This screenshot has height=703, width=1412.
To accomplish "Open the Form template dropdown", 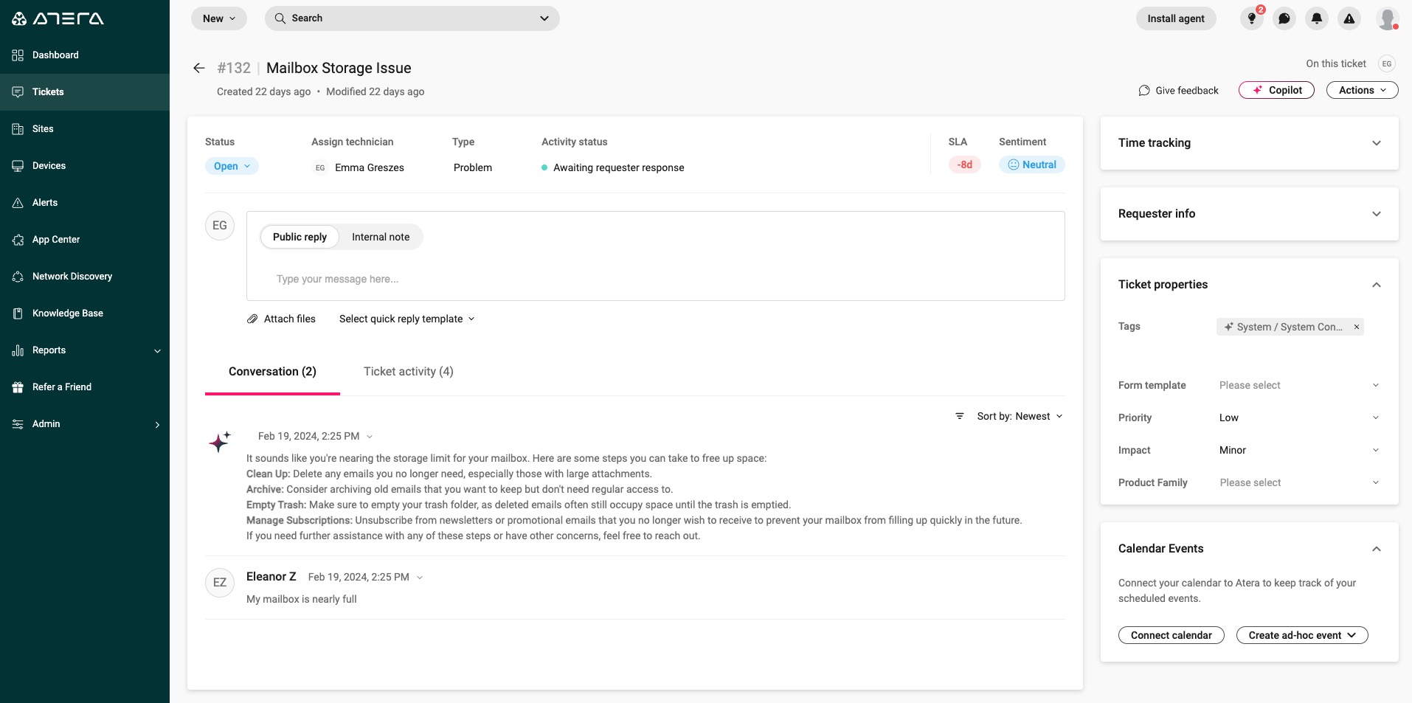I will tap(1299, 385).
